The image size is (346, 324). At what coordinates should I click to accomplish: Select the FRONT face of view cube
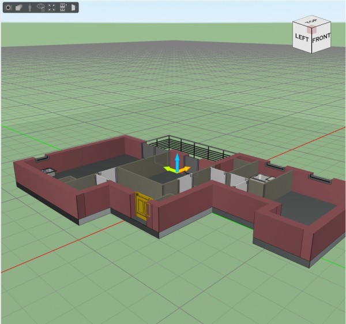[321, 38]
